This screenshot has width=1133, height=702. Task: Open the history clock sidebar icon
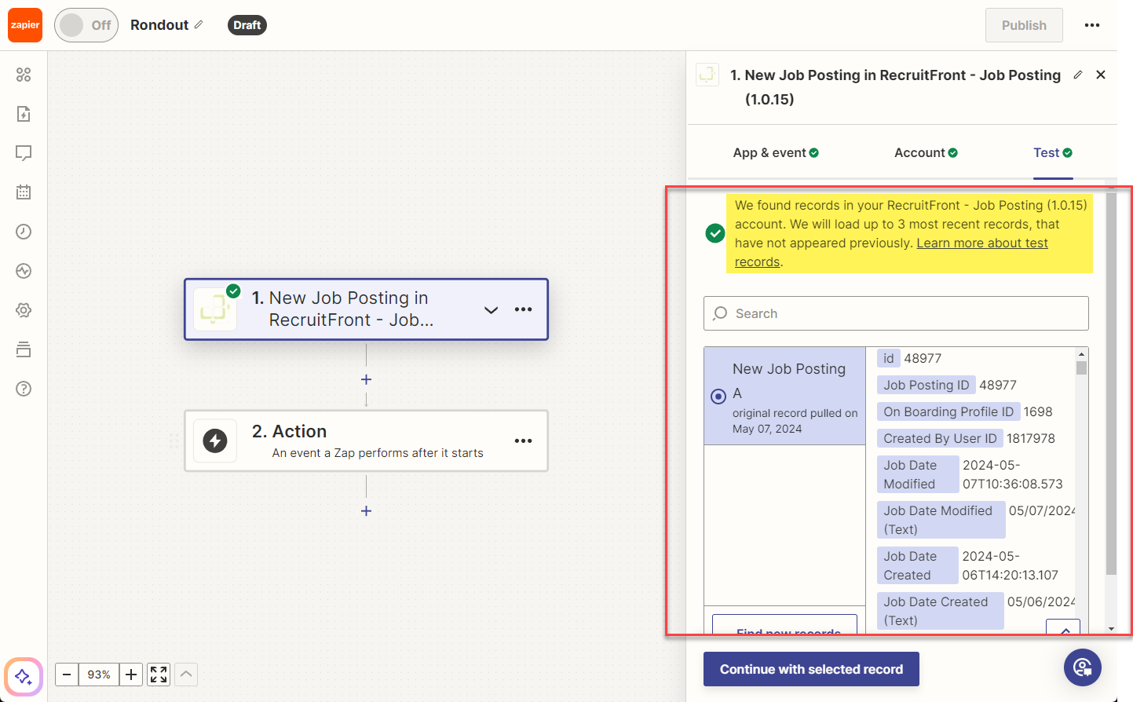click(24, 232)
